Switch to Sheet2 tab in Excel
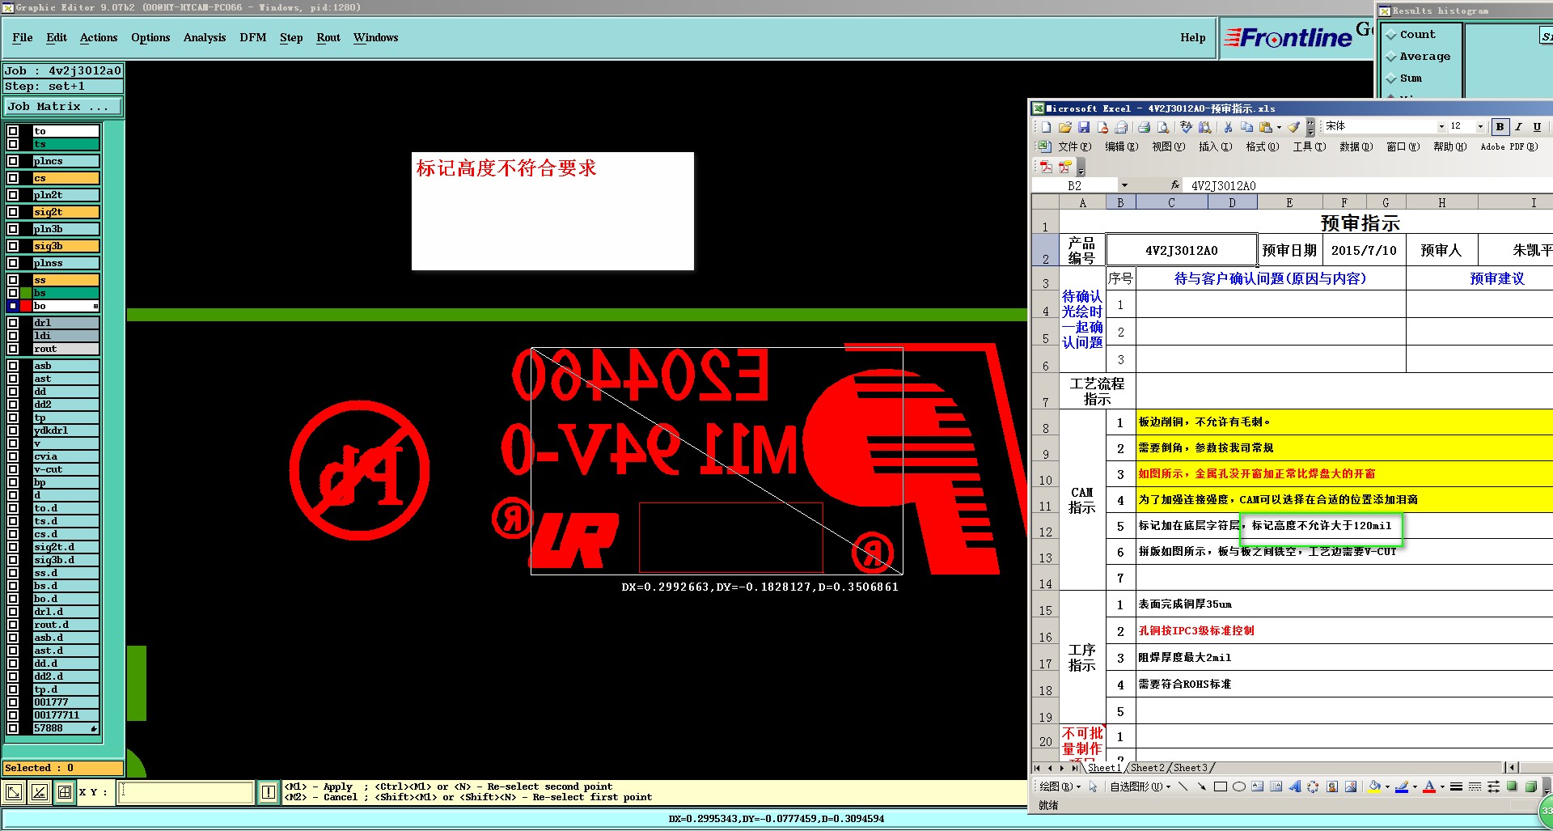Screen dimensions: 1553x831 click(1148, 767)
